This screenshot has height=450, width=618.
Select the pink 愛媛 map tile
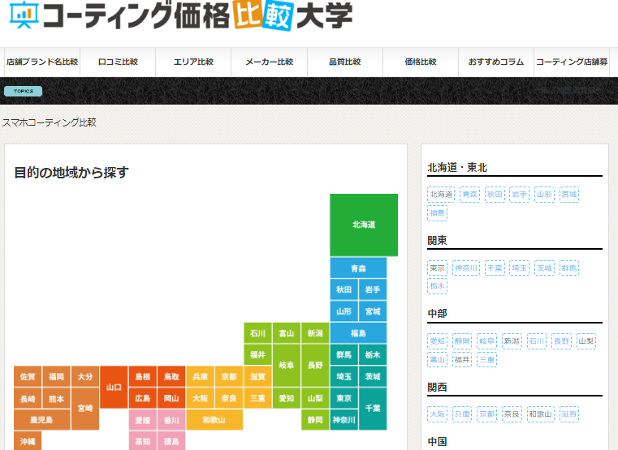click(x=142, y=420)
